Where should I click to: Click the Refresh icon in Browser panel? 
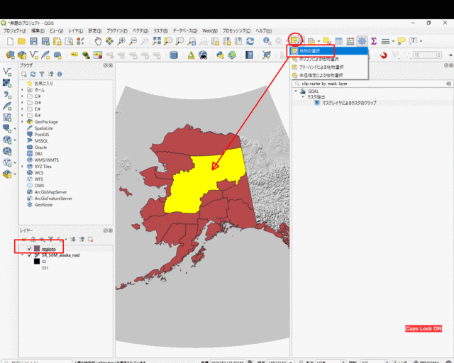click(x=33, y=74)
